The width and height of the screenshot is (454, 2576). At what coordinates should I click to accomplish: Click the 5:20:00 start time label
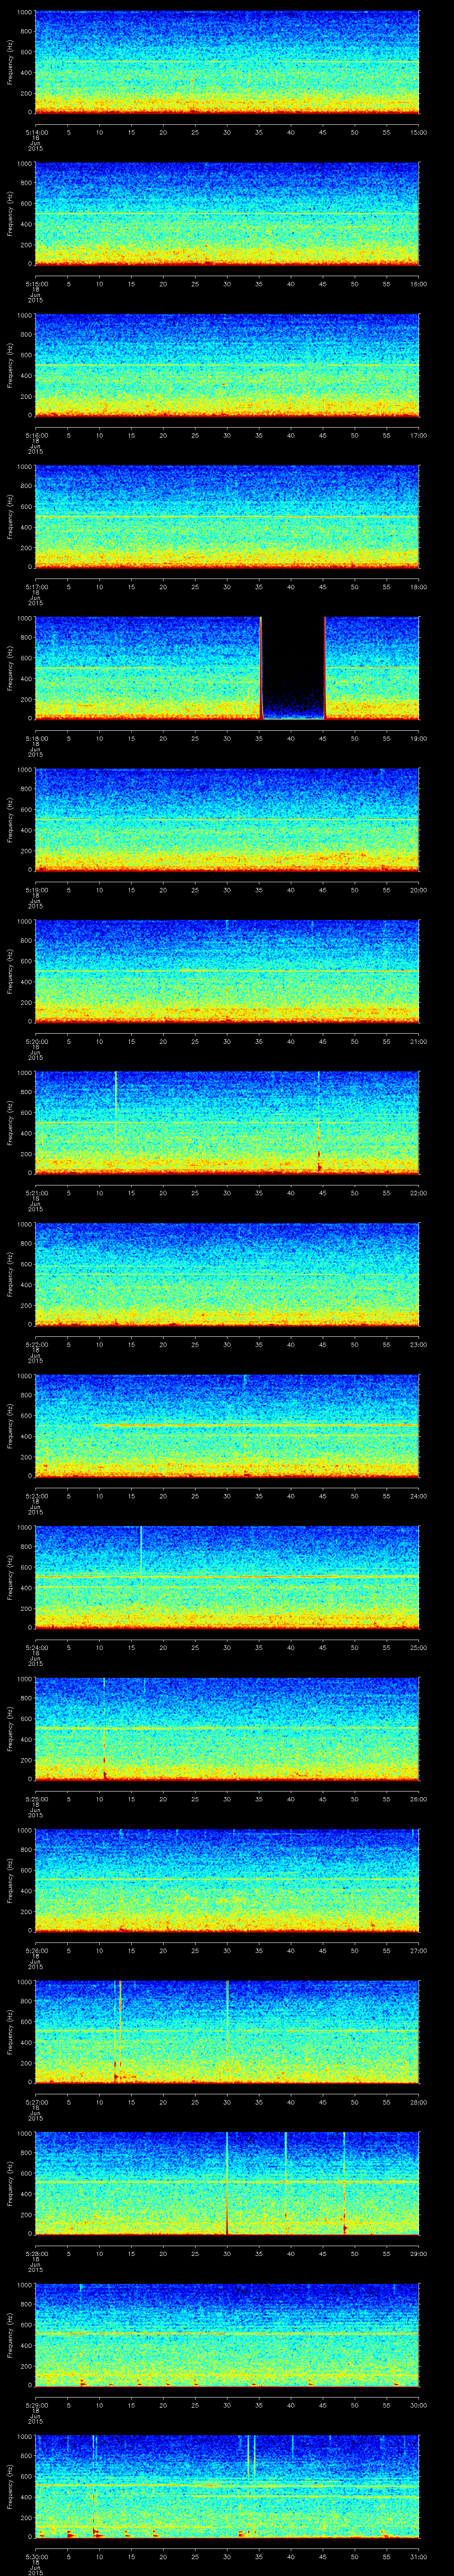click(x=36, y=1041)
